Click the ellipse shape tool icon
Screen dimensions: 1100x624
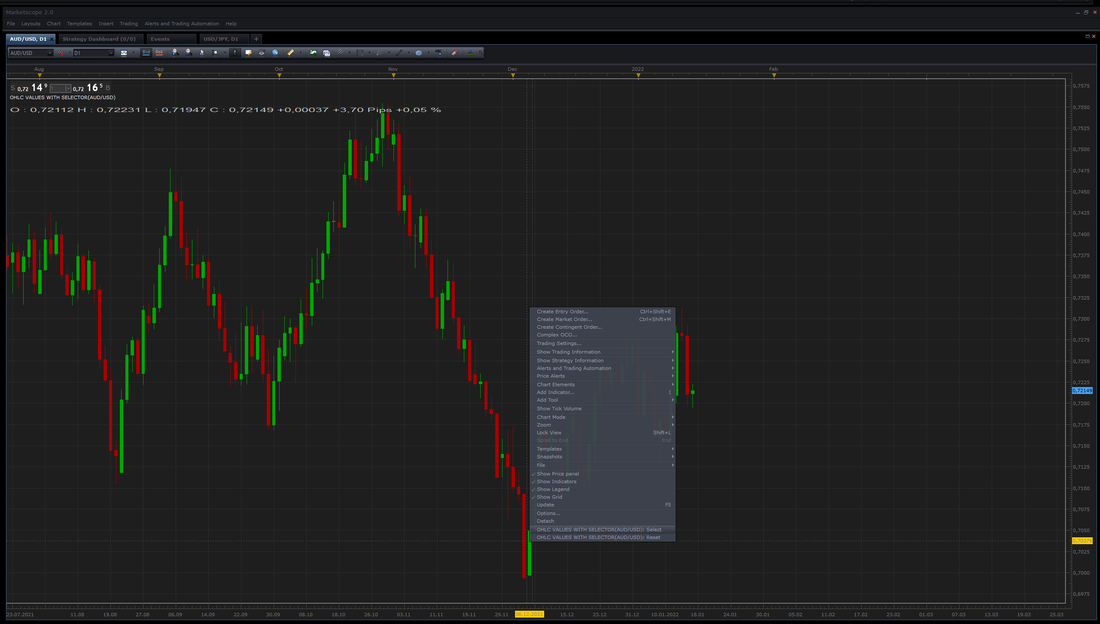(419, 52)
